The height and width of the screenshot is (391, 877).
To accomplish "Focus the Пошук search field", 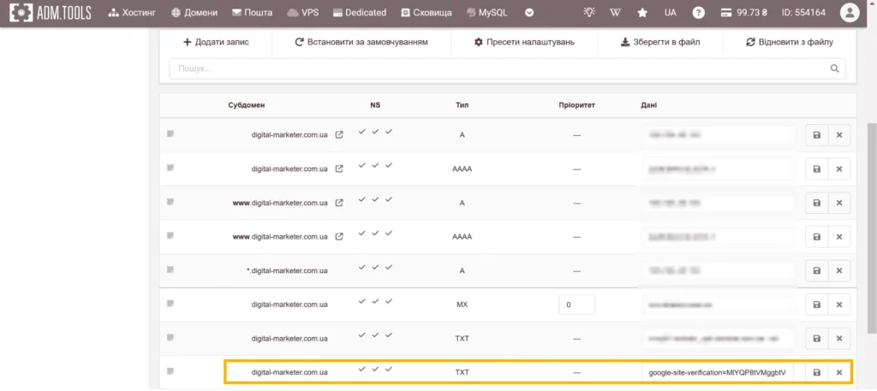I will [507, 68].
